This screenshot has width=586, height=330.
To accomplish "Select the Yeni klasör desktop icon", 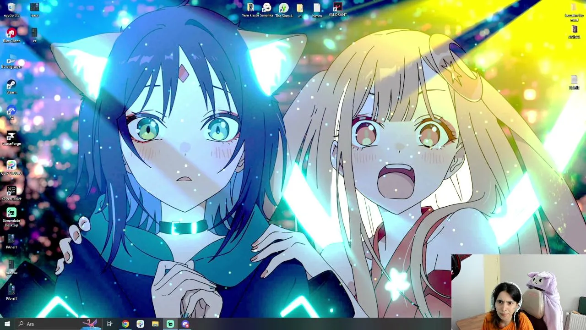I will 250,10.
